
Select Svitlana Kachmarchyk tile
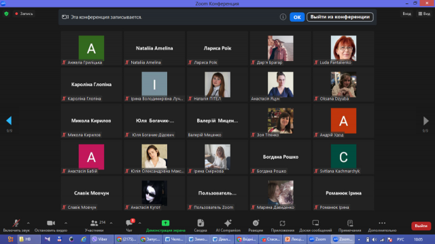[x=343, y=157]
